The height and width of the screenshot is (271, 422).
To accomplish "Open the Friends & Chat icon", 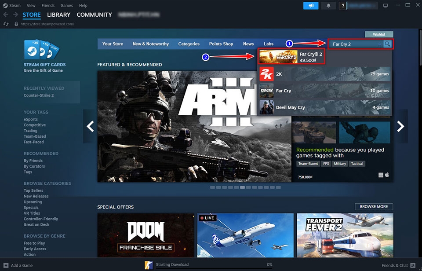I will (413, 265).
